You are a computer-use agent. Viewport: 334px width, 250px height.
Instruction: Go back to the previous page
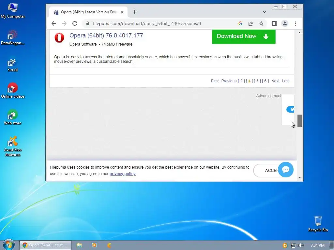54,23
